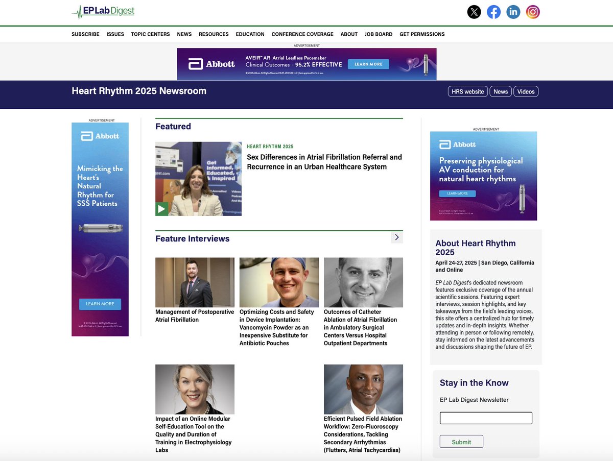Screen dimensions: 613x461
Task: Open Catheter Ablation Ambulatory Surgical Centers article
Action: pyautogui.click(x=361, y=327)
